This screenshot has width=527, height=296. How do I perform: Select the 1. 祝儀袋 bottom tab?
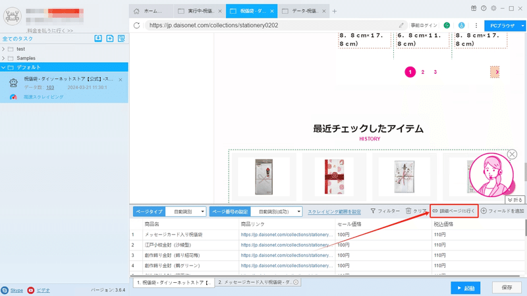(x=174, y=283)
